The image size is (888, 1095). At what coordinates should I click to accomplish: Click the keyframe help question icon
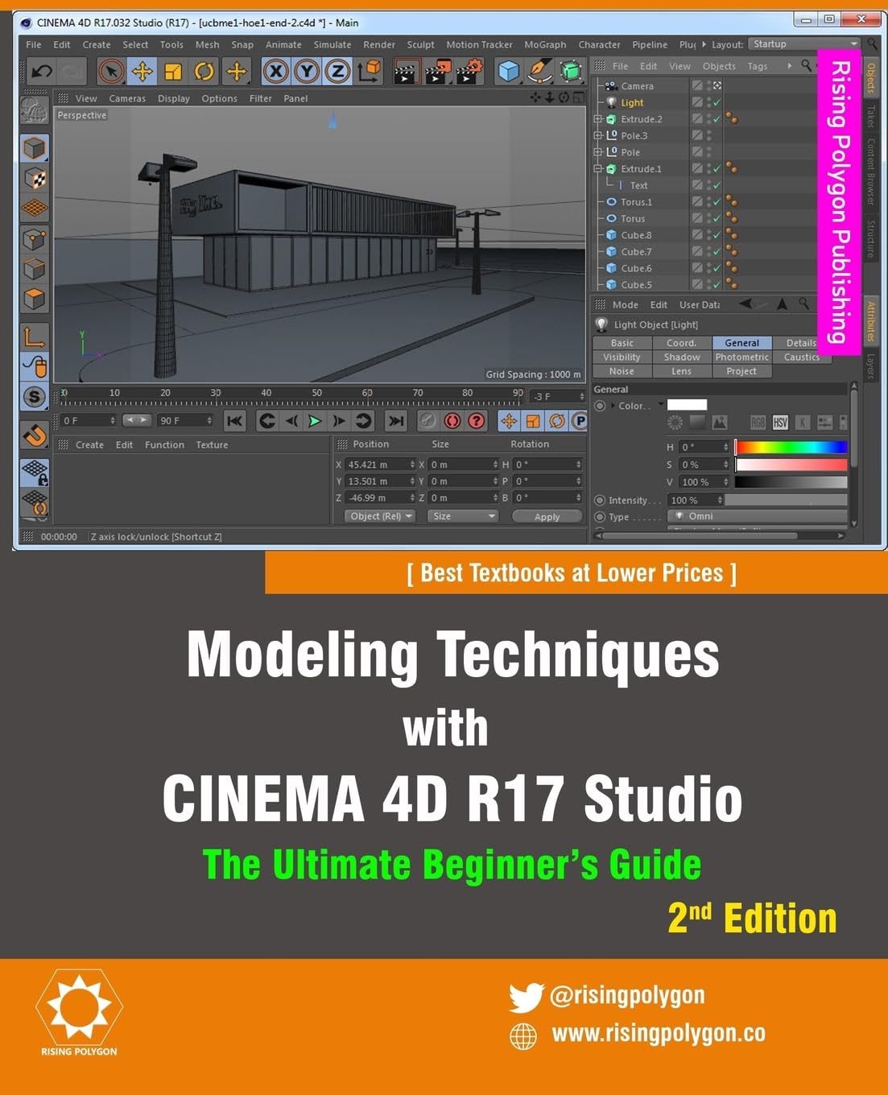click(477, 420)
